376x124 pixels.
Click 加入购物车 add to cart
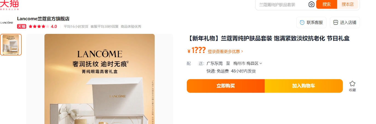point(304,86)
